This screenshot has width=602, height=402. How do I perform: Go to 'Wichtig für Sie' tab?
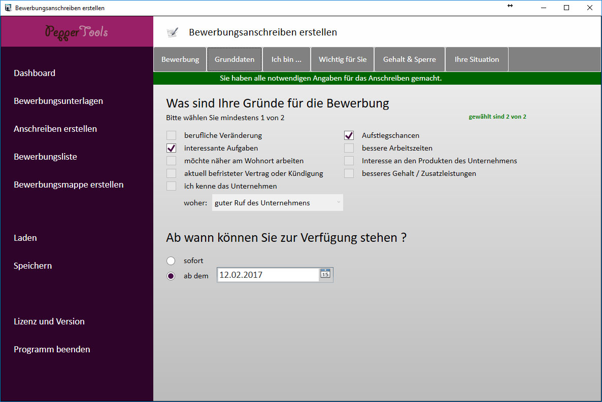[342, 59]
